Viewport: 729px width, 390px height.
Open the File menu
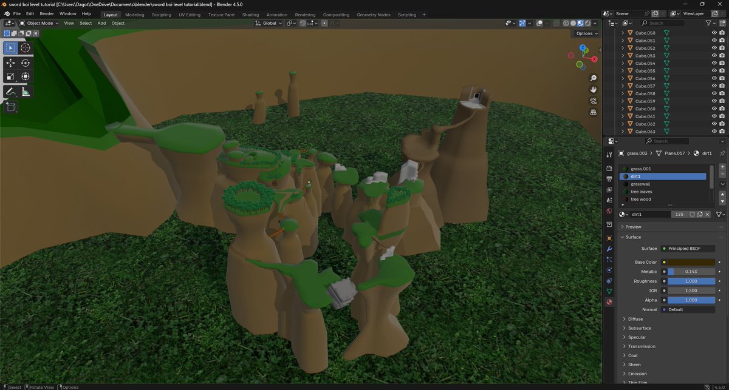click(x=16, y=14)
